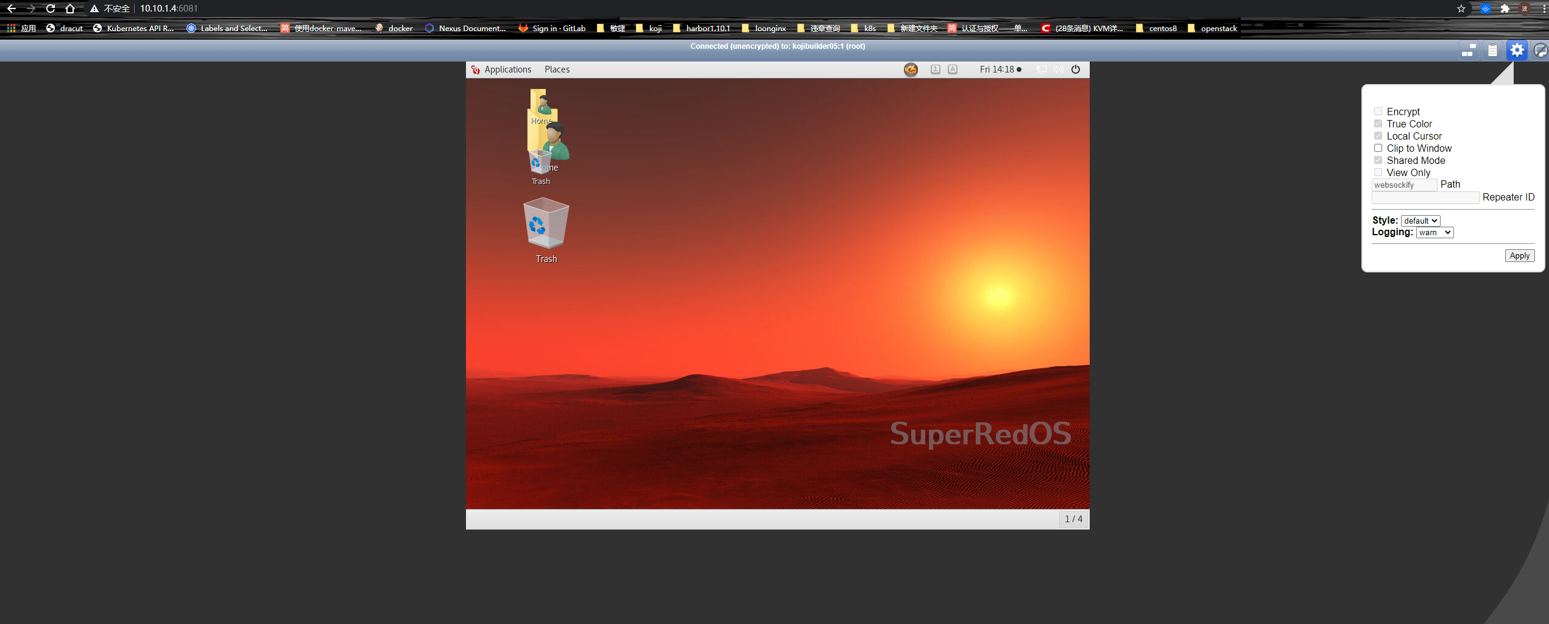Click the noVNC disconnect monitor icon
Image resolution: width=1549 pixels, height=624 pixels.
coord(1541,51)
